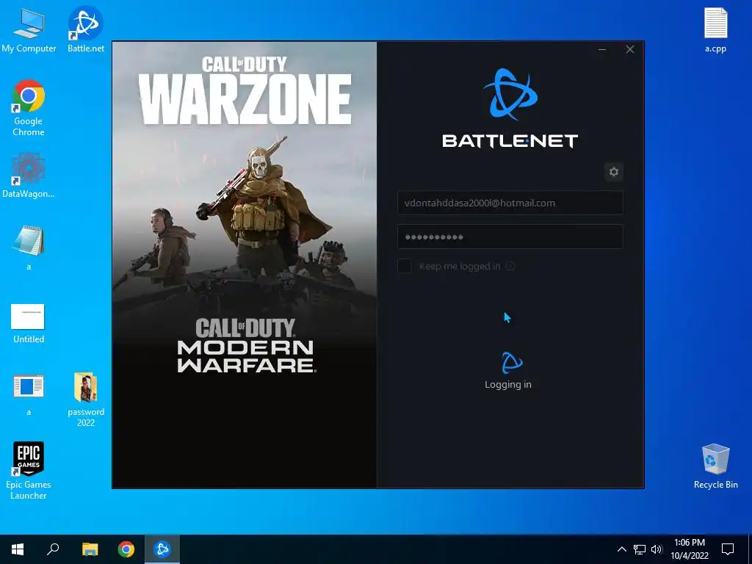Open Battle.net login settings gear
This screenshot has height=564, width=752.
[613, 172]
